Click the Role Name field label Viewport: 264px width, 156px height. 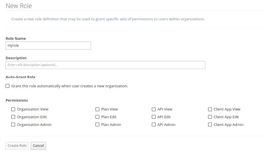(16, 38)
